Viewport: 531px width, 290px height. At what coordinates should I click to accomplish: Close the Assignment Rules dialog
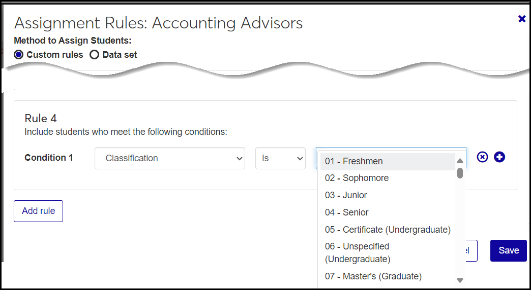click(521, 19)
